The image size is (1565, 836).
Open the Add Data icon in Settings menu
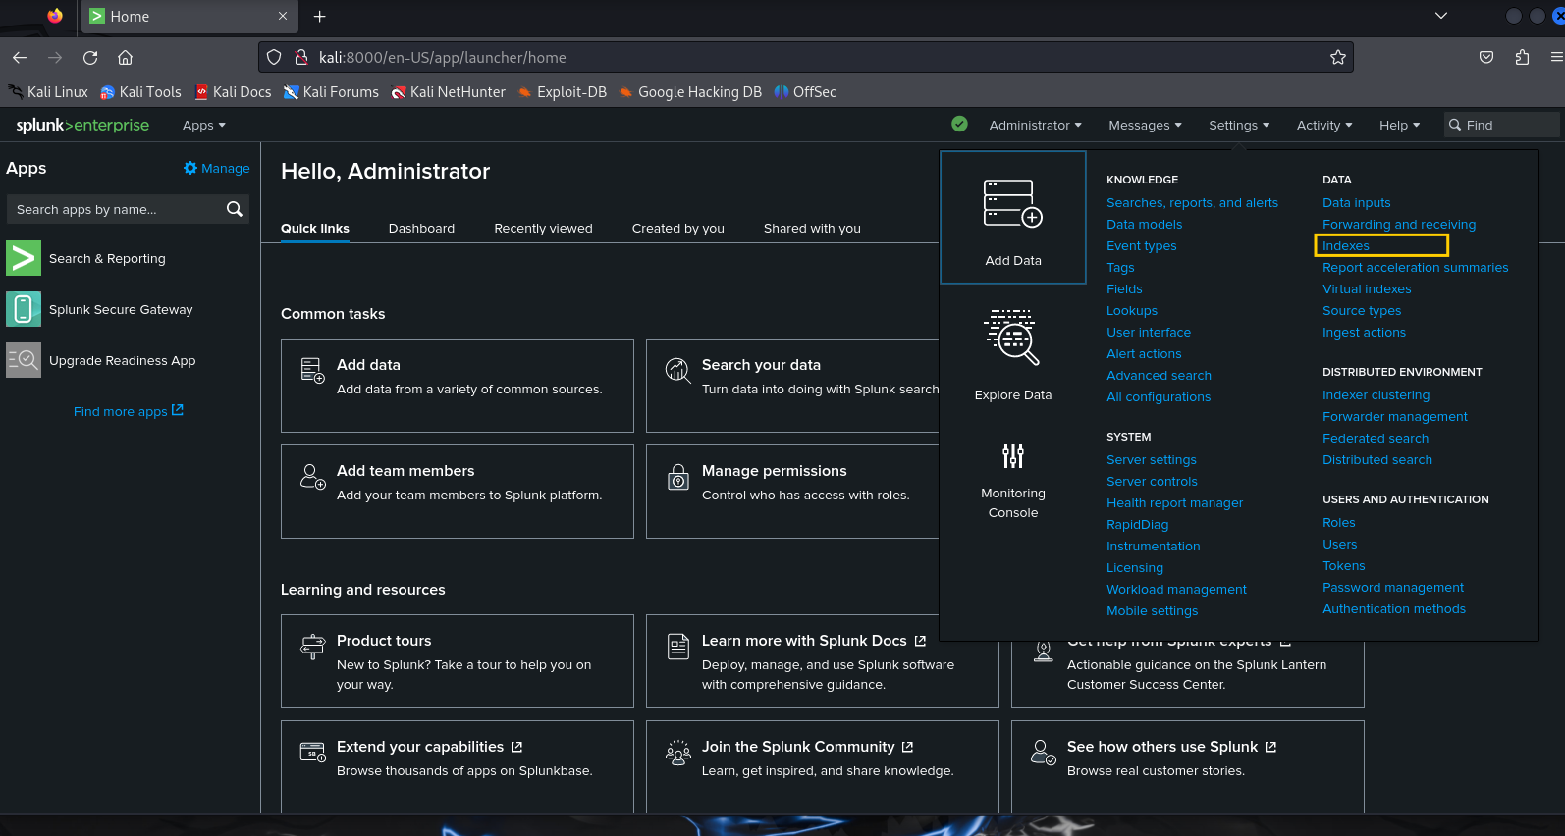(1012, 203)
